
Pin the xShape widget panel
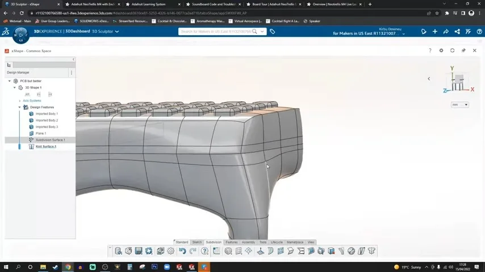tap(463, 51)
